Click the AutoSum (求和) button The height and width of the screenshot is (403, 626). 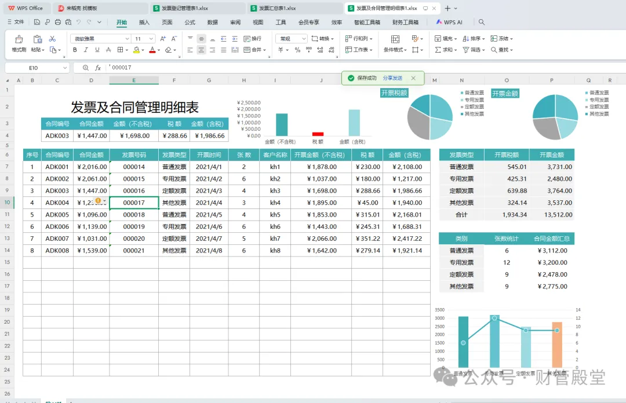pyautogui.click(x=446, y=50)
